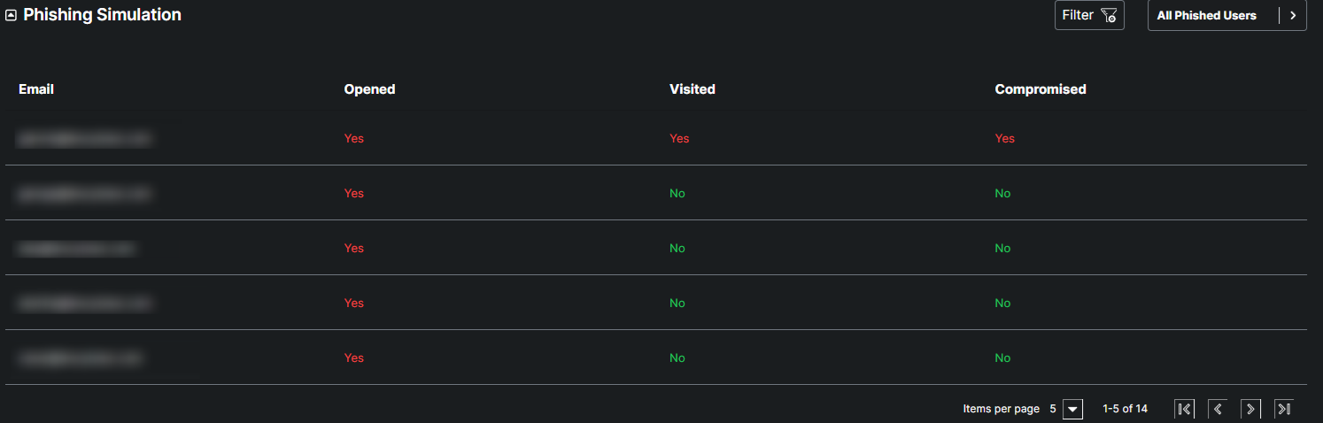Click the red Yes under Compromised
This screenshot has height=423, width=1323.
1005,138
